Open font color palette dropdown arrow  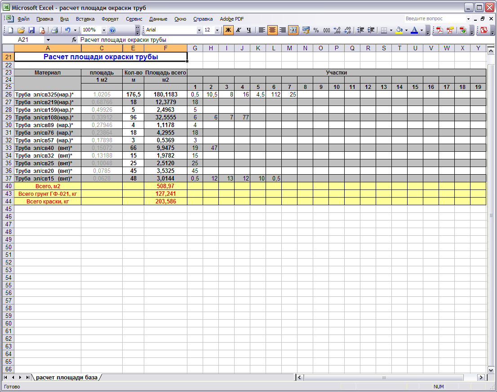click(422, 30)
